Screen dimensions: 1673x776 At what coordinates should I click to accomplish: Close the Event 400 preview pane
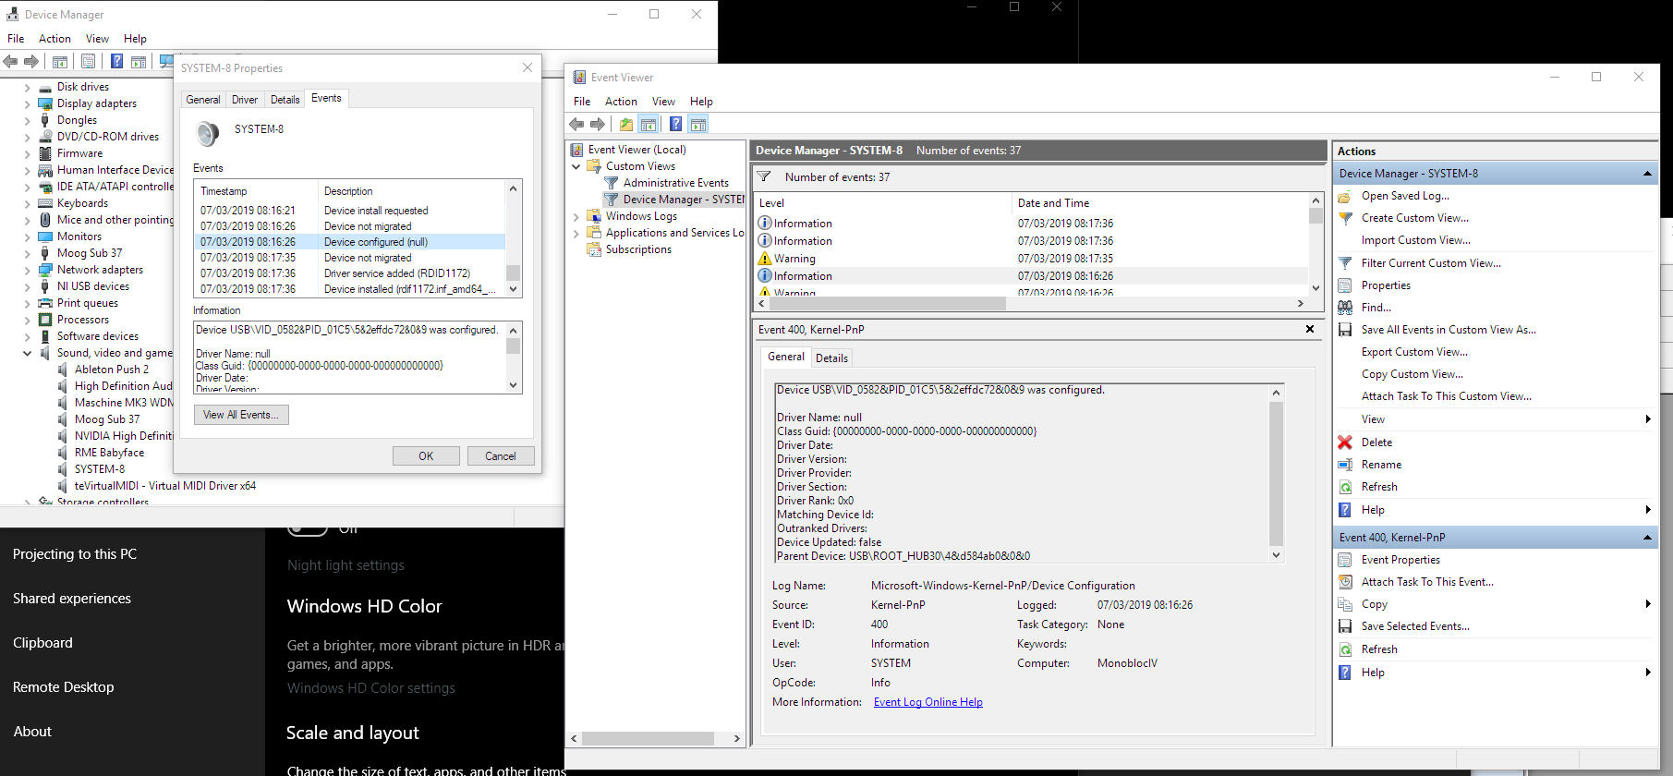(x=1309, y=329)
